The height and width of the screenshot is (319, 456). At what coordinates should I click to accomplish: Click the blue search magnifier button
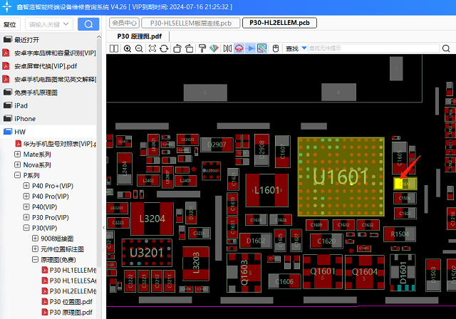pos(88,24)
